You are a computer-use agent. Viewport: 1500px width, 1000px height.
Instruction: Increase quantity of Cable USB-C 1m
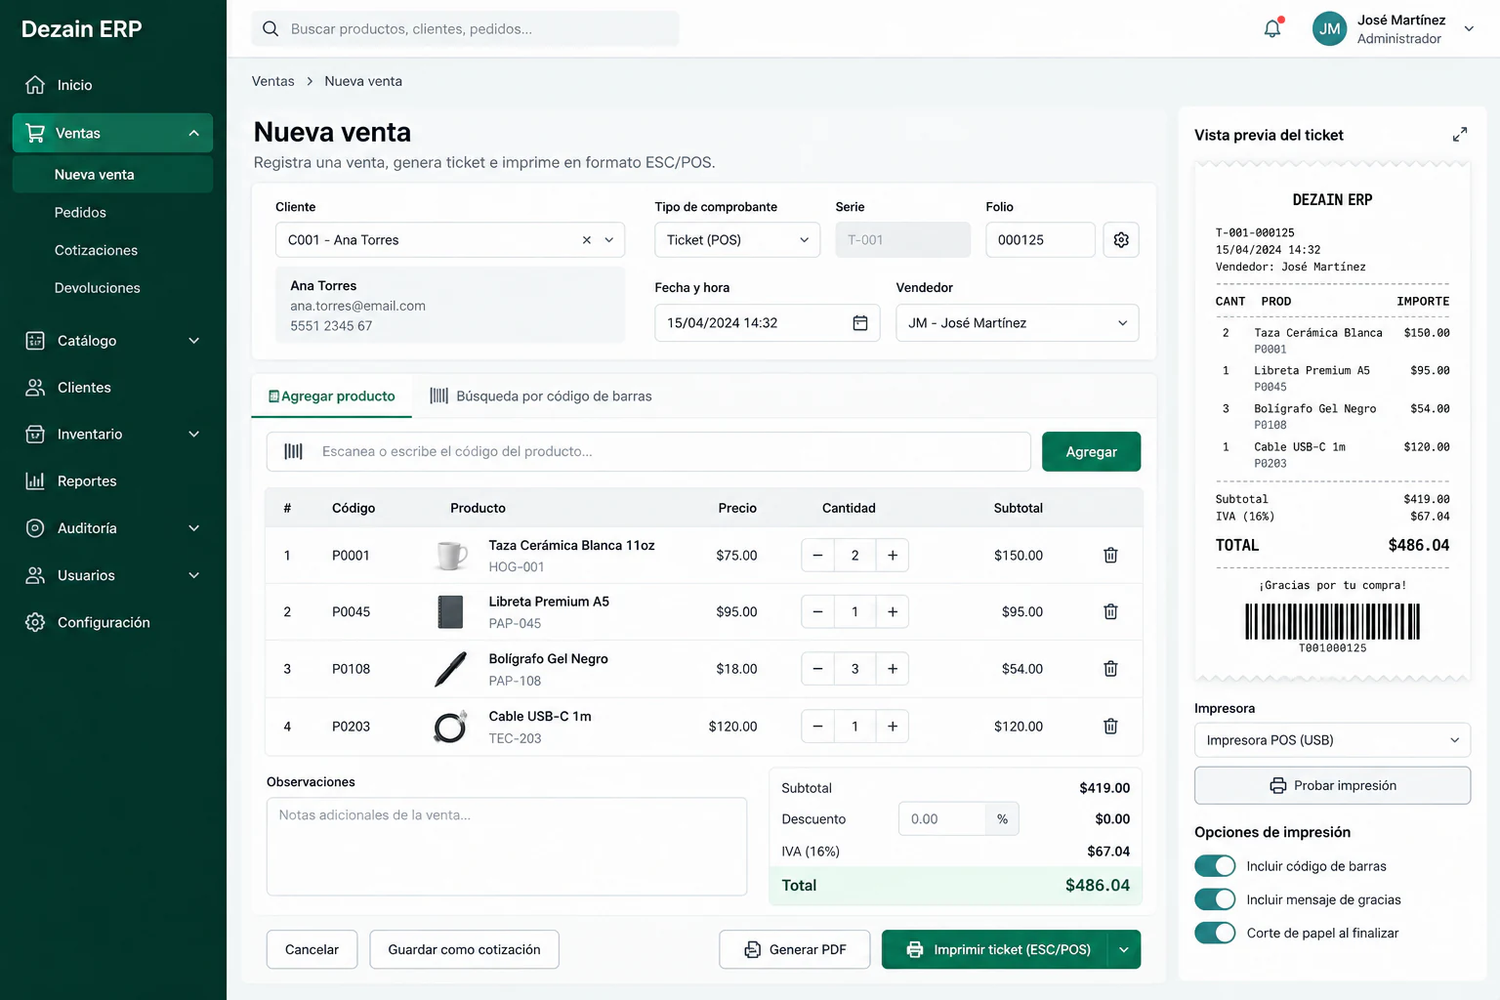(892, 727)
